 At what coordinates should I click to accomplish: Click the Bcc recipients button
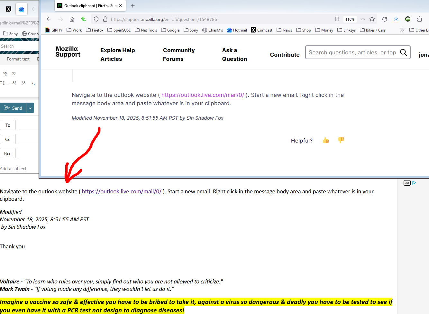[8, 153]
